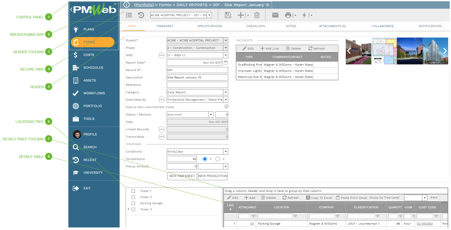Open the Attachments (5) tab
451x230 pixels.
(332, 26)
